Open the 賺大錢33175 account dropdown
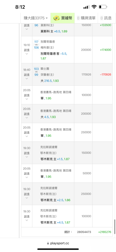Viewport: 116px width, 252px height. (x=36, y=18)
